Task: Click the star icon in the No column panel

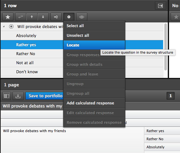Action: tap(176, 17)
